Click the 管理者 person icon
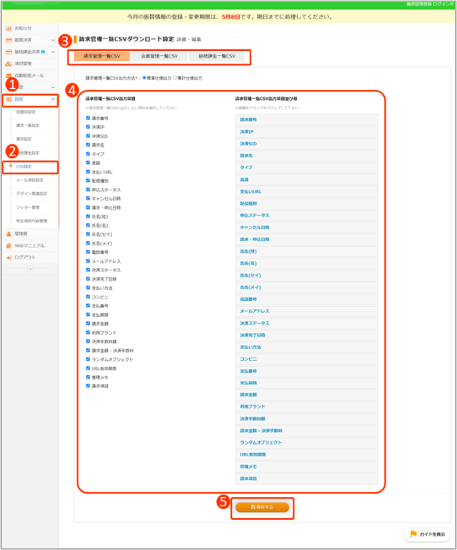Screen dimensions: 457x550 point(8,234)
